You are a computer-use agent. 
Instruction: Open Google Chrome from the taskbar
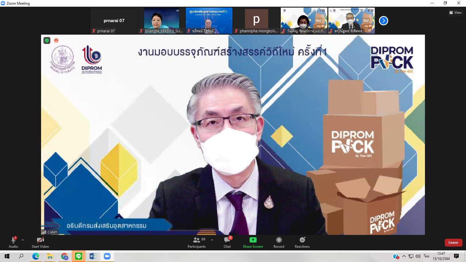[64, 256]
